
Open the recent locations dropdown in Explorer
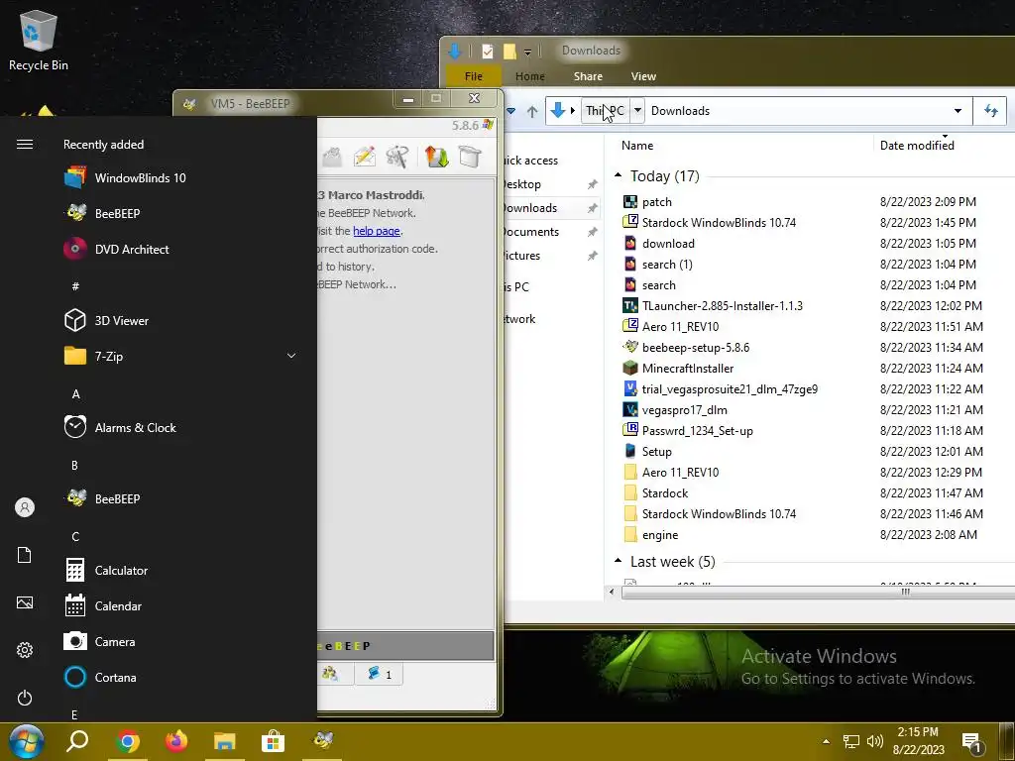pyautogui.click(x=511, y=111)
